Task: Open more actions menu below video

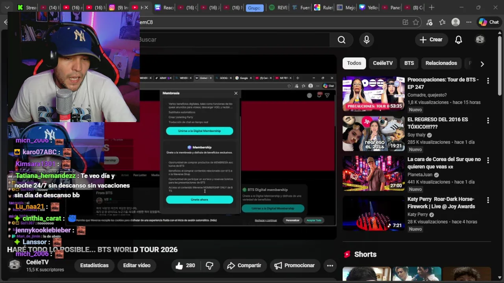Action: (330, 266)
